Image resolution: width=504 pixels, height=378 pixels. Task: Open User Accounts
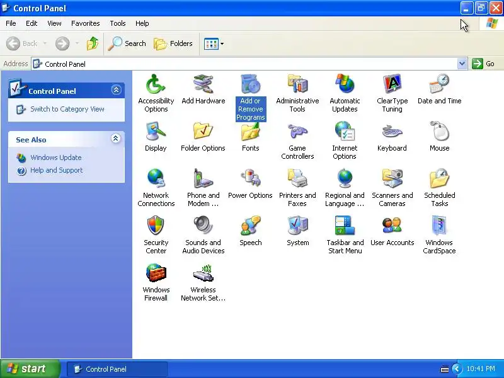[x=392, y=231]
